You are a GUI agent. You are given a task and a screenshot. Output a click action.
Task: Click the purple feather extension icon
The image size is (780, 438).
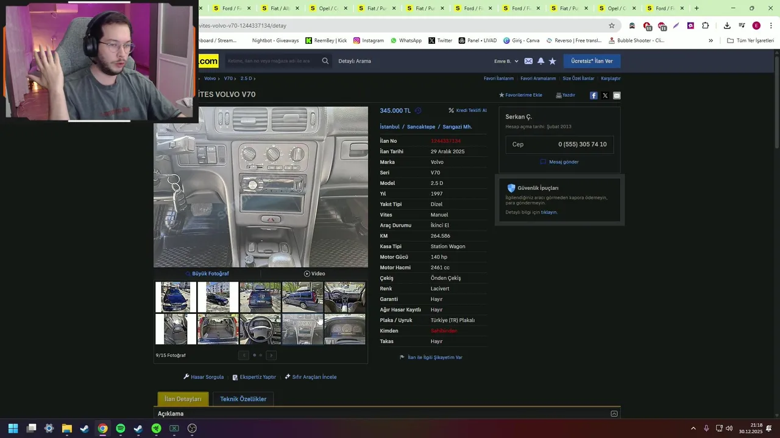point(676,26)
